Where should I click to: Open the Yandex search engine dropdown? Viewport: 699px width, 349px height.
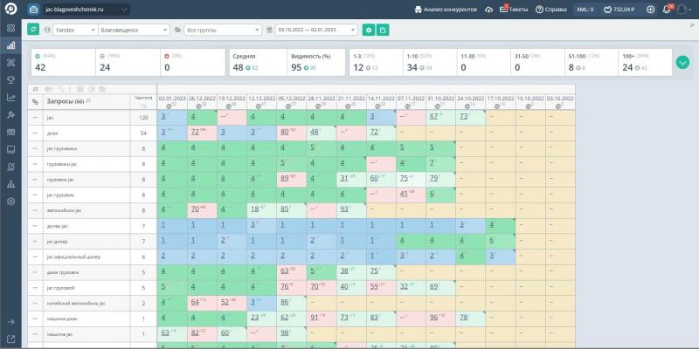pyautogui.click(x=75, y=30)
